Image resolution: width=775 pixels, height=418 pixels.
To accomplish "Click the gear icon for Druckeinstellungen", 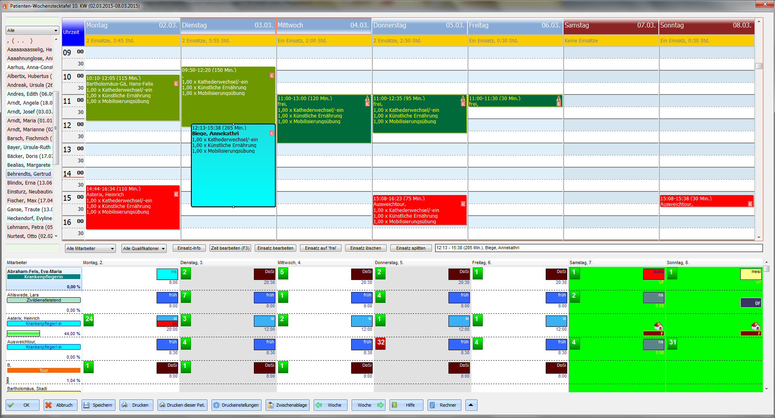I will coord(216,405).
